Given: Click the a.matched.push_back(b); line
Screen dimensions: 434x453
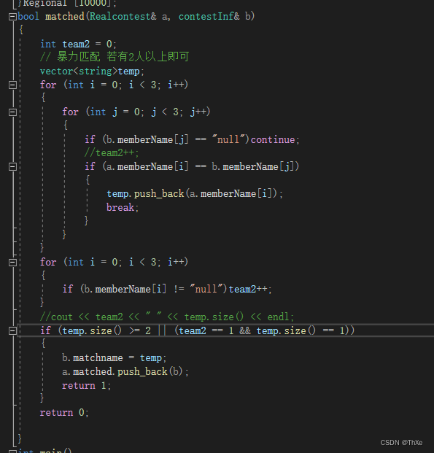Looking at the screenshot, I should 125,371.
